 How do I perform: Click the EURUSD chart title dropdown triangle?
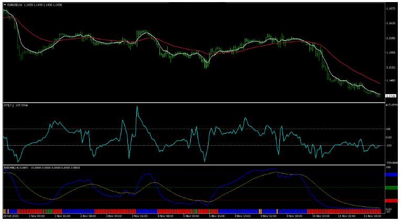pyautogui.click(x=5, y=5)
